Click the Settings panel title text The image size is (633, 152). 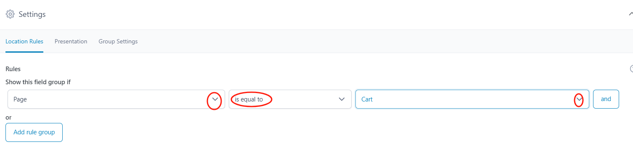click(x=32, y=14)
